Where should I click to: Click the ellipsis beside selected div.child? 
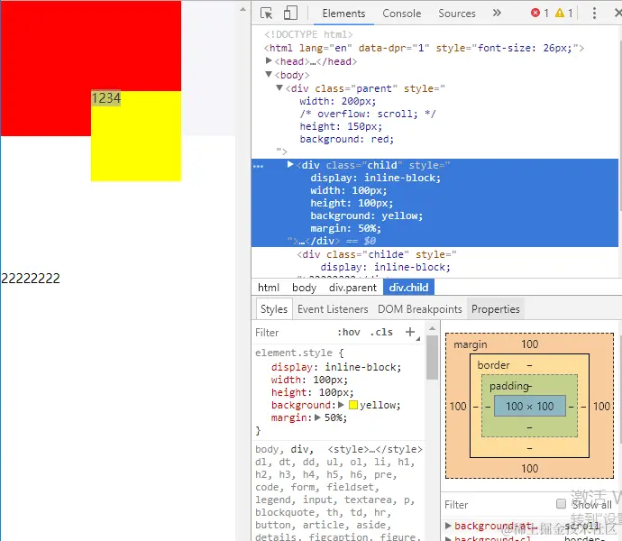258,166
